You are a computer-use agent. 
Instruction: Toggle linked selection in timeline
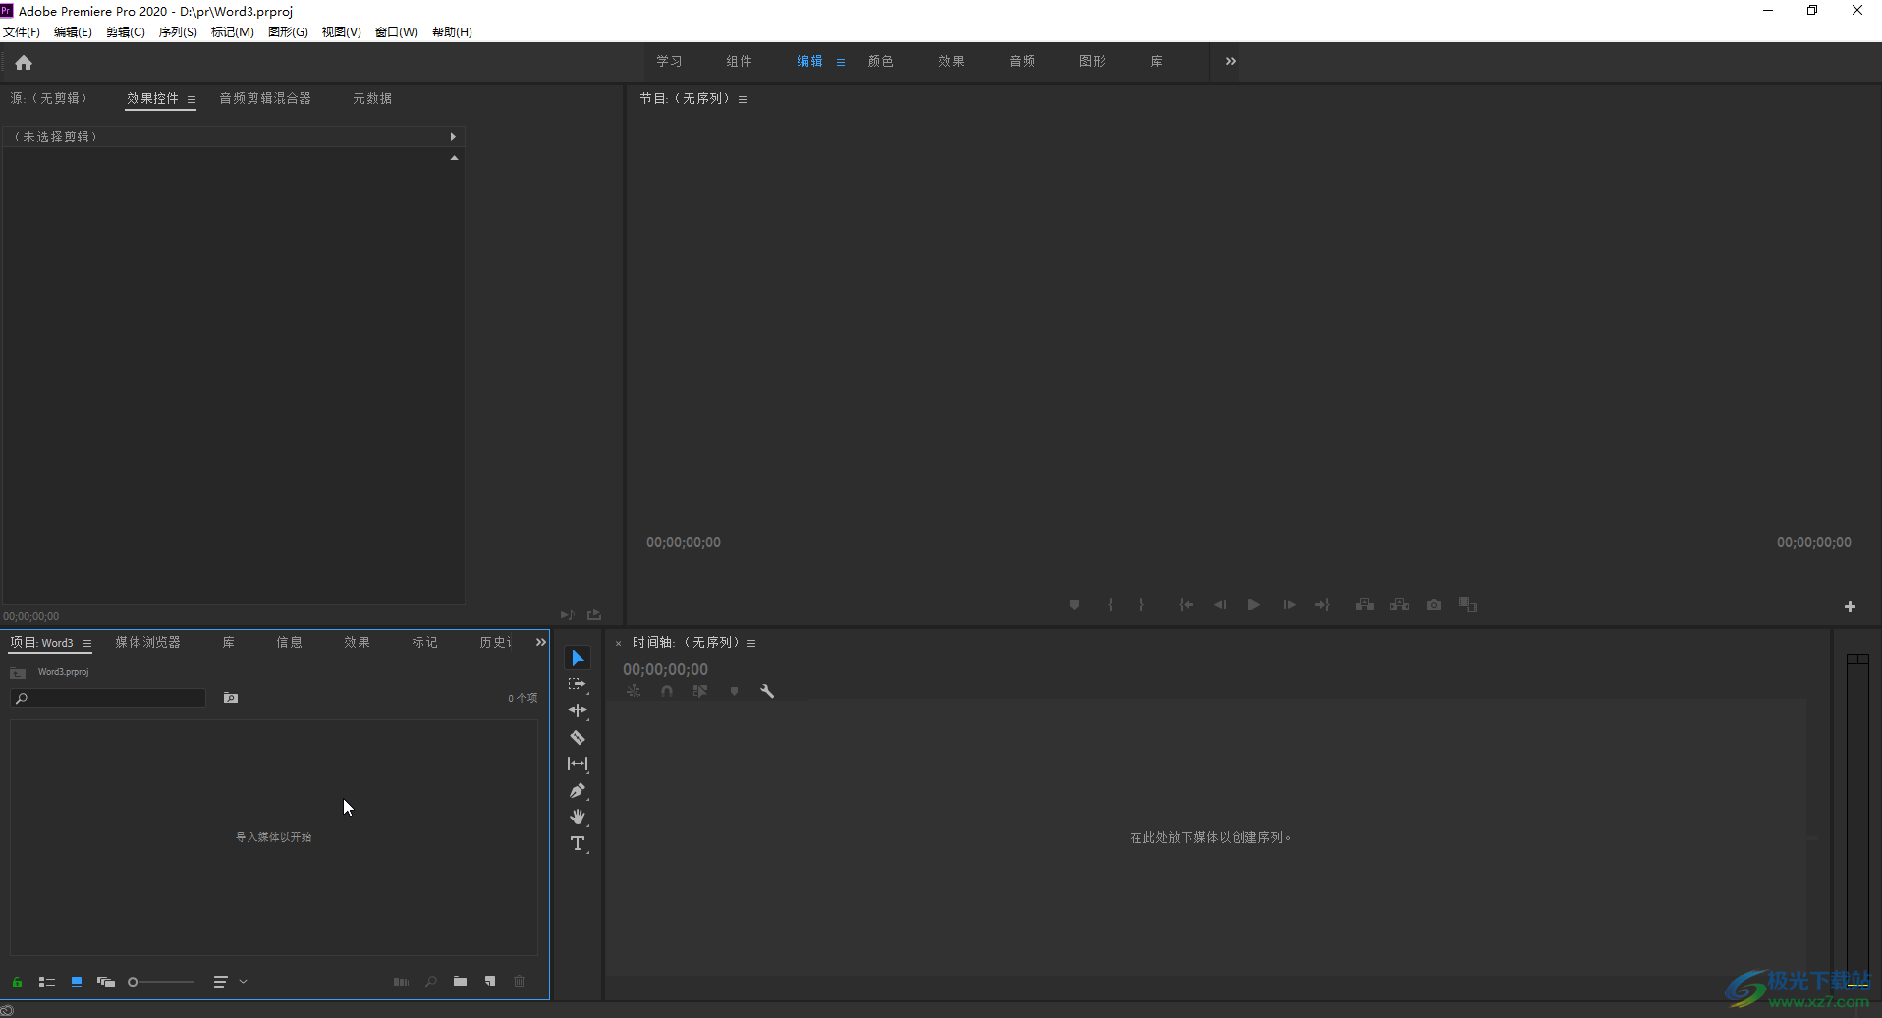pos(700,691)
